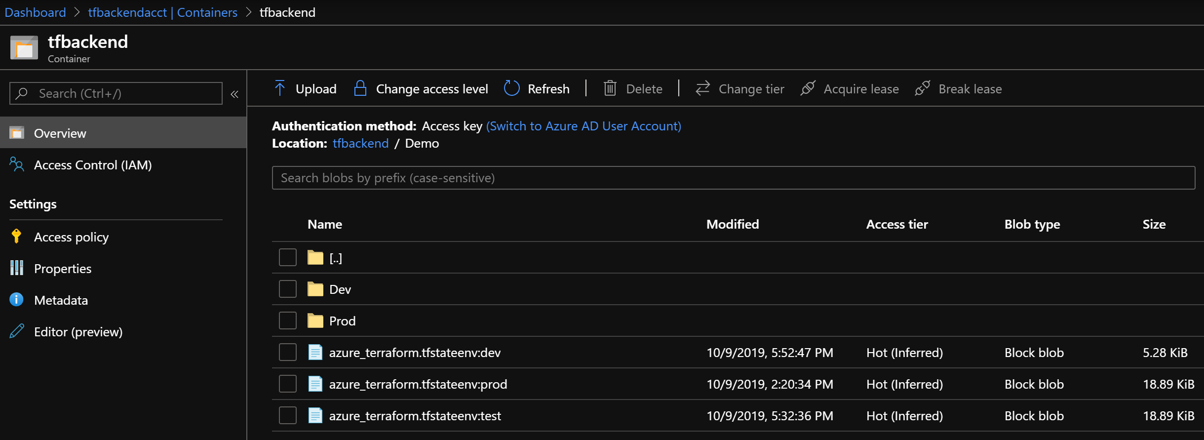1204x440 pixels.
Task: Click the Editor (preview) pencil icon
Action: tap(17, 331)
